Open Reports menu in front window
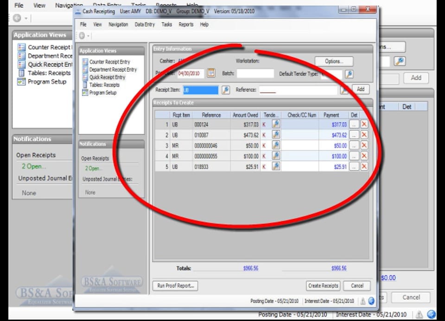This screenshot has width=445, height=321. pos(186,25)
